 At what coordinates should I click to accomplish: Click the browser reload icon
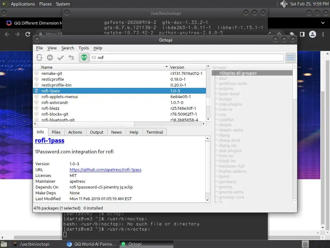pyautogui.click(x=28, y=34)
